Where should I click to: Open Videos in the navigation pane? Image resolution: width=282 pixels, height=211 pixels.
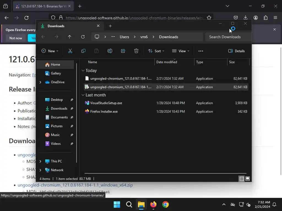click(x=56, y=144)
